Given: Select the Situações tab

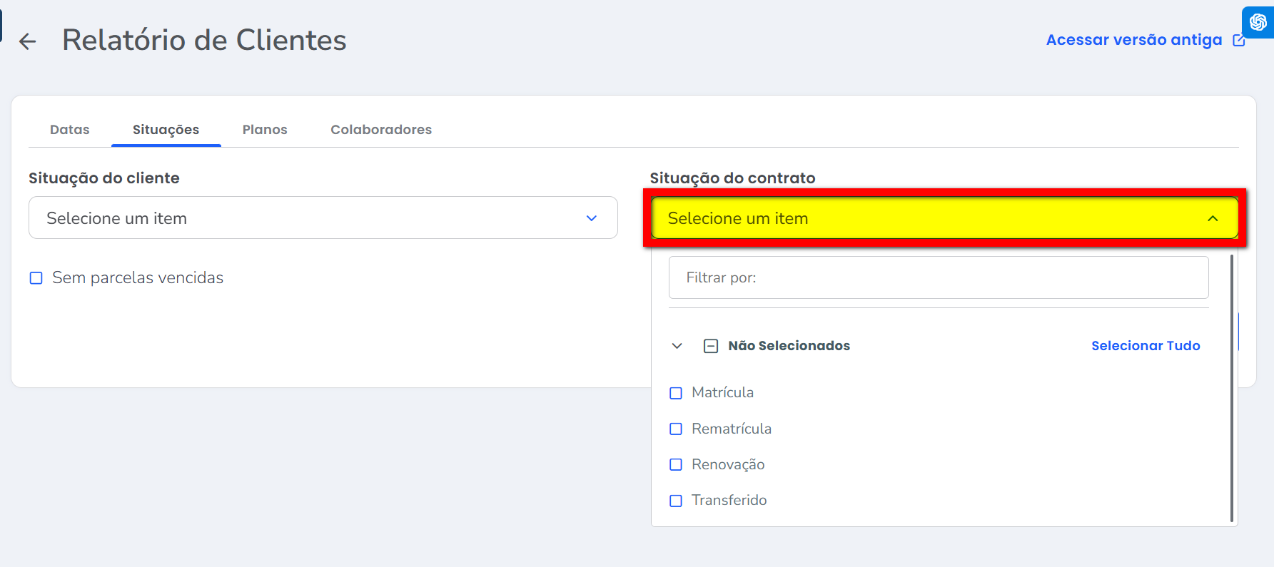Looking at the screenshot, I should tap(166, 130).
